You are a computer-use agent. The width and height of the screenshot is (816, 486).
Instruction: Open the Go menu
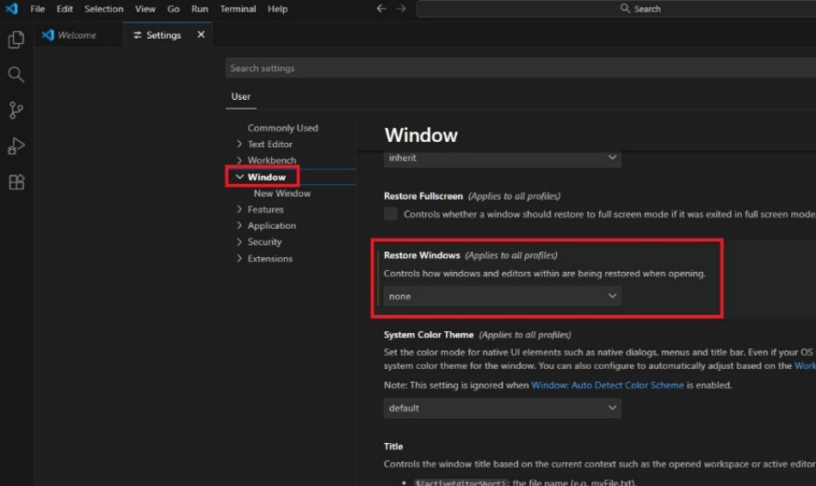(x=173, y=9)
